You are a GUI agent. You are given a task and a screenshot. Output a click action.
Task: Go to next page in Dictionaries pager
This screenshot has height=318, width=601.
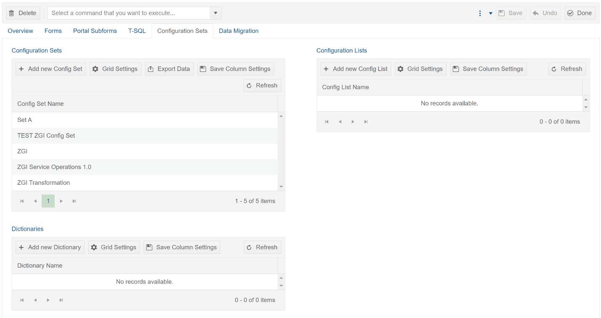pyautogui.click(x=48, y=300)
